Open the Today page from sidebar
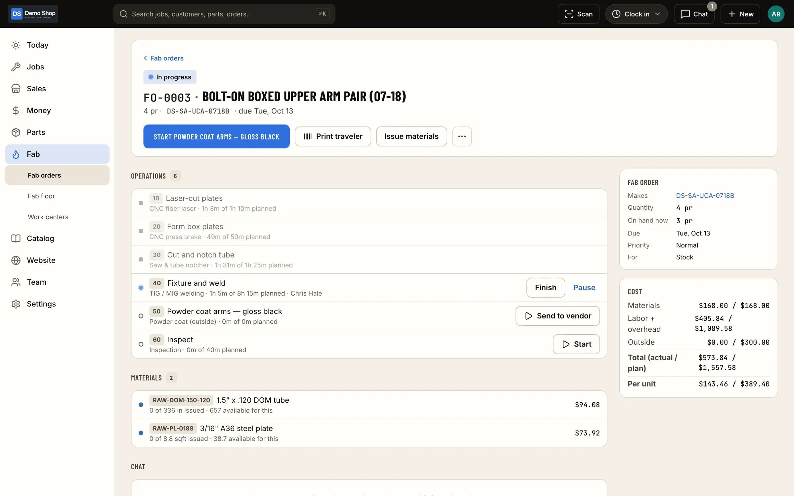794x496 pixels. coord(57,45)
